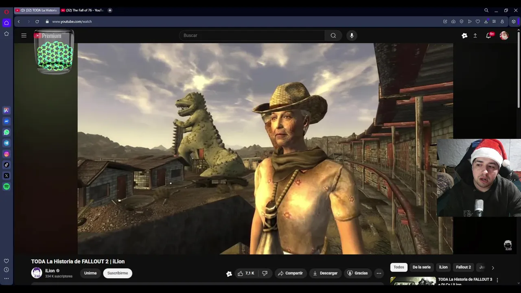
Task: Open options for Fallout 3 suggested video
Action: tap(497, 280)
